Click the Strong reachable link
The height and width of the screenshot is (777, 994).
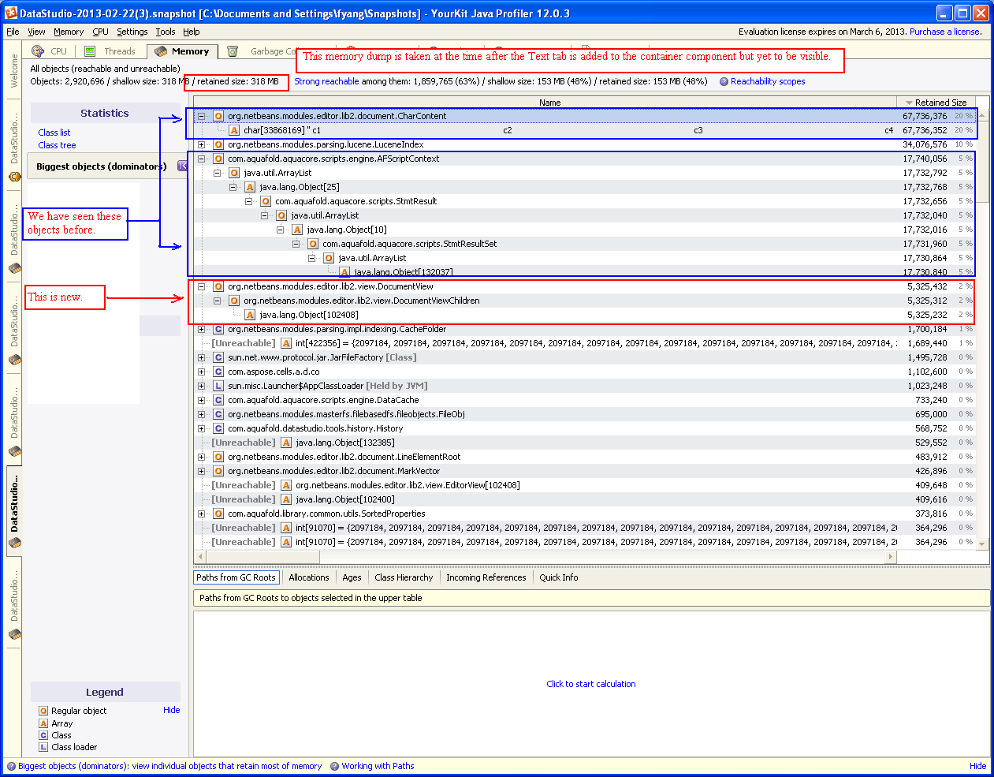coord(326,81)
